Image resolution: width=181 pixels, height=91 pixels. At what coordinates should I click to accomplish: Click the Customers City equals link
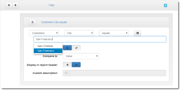point(54,22)
